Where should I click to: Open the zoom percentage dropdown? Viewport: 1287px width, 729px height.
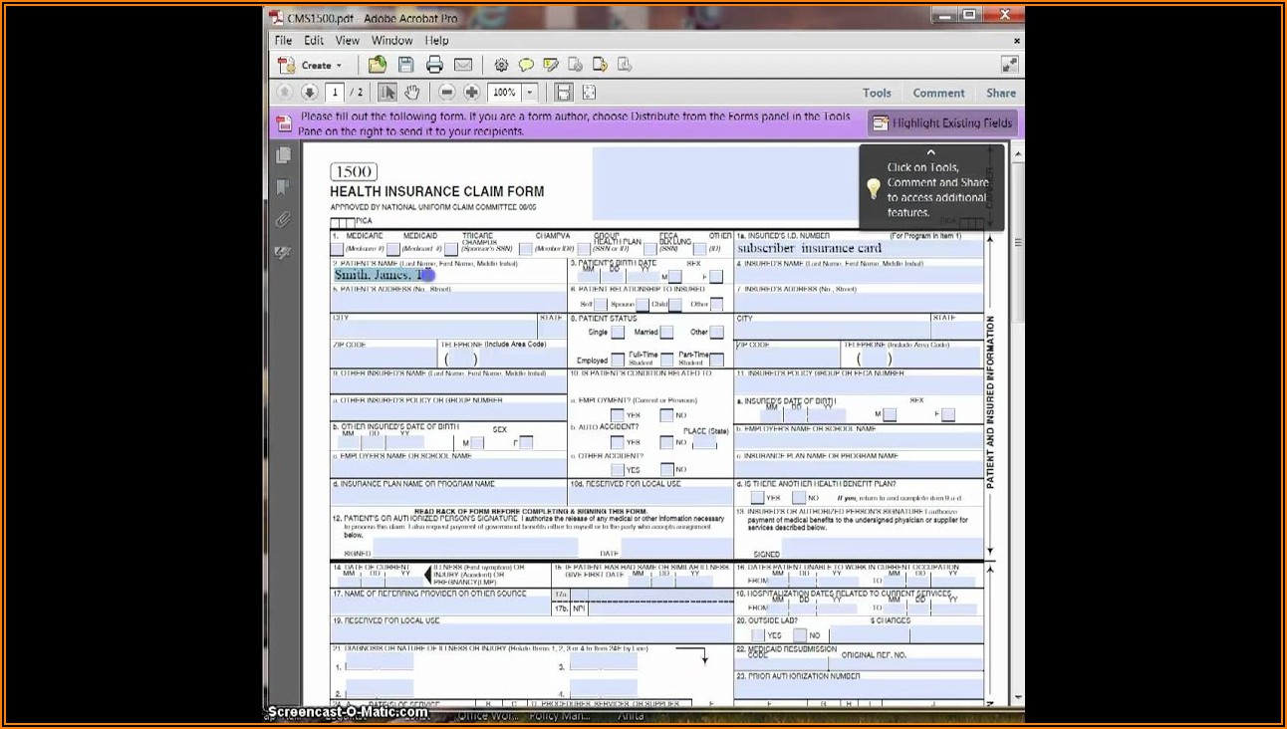(x=530, y=93)
